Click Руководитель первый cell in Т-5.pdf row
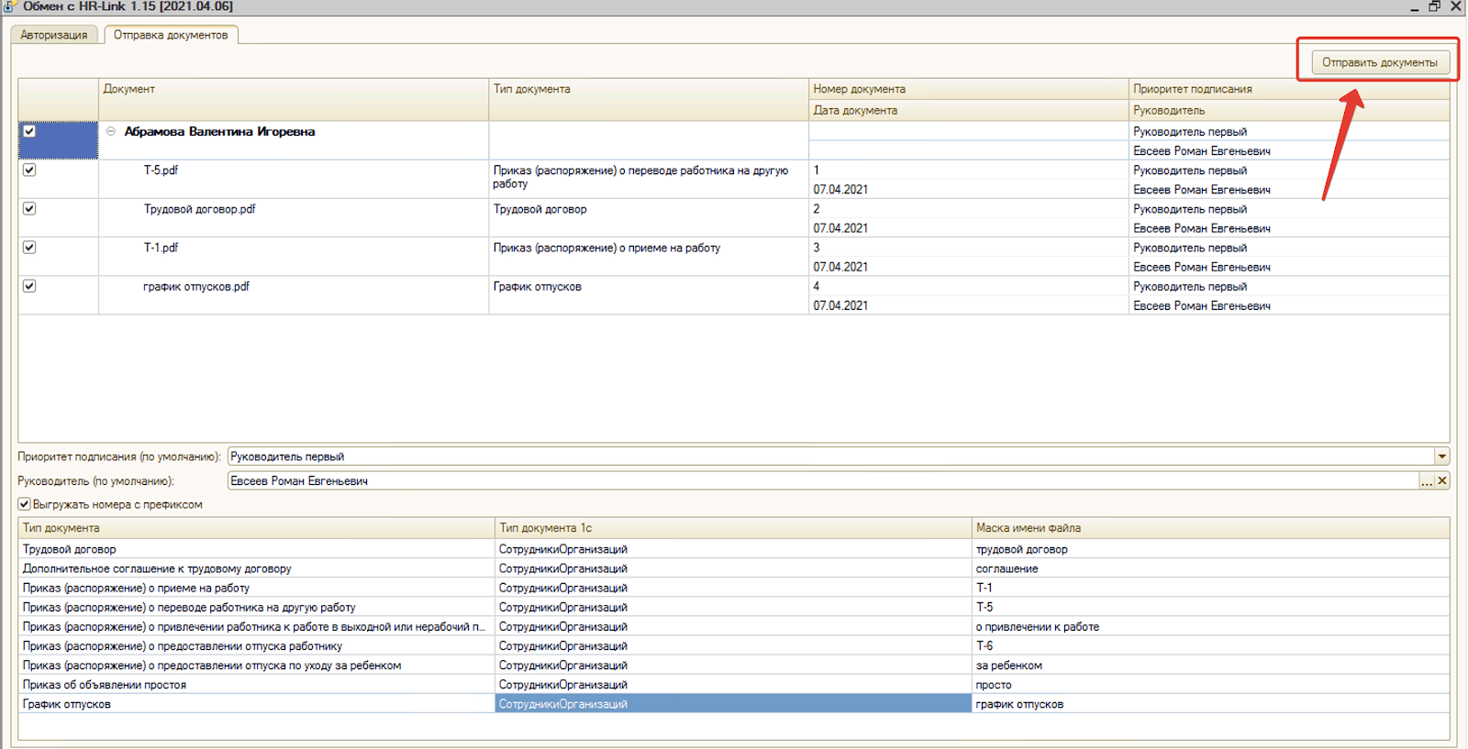The image size is (1468, 749). (1289, 171)
